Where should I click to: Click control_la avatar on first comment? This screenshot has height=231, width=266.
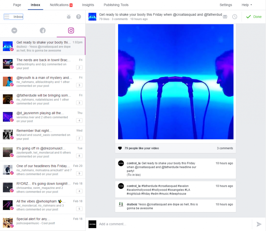point(121,163)
